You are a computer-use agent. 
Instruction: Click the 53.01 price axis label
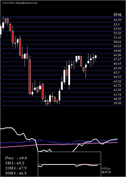(x=117, y=29)
